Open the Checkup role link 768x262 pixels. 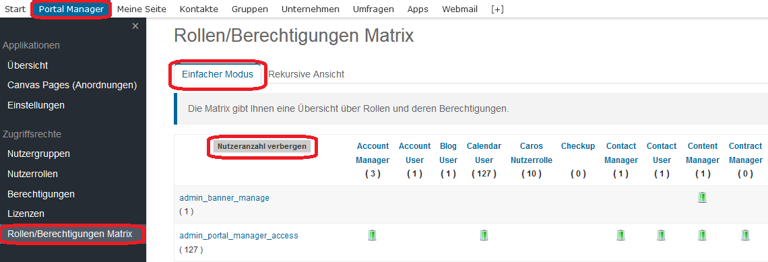(x=578, y=146)
